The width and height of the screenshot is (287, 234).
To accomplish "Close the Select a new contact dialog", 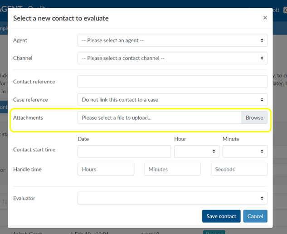I will pos(265,18).
